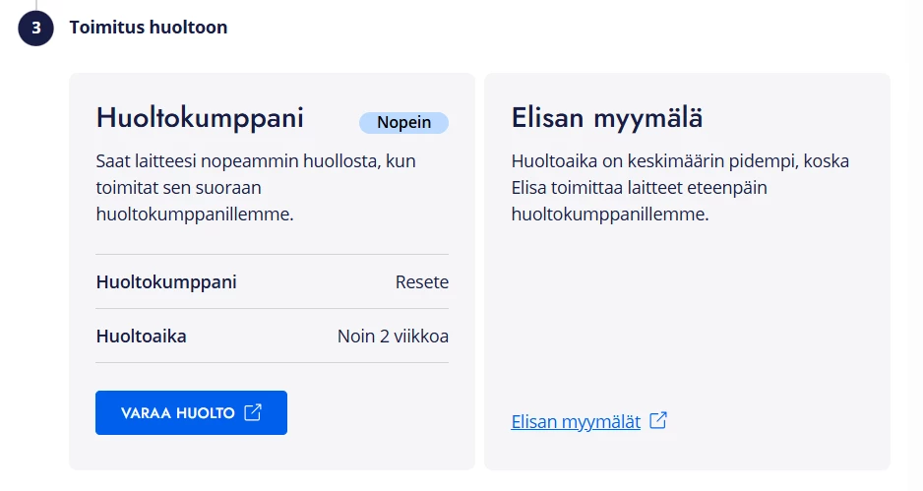Viewport: 923px width, 491px height.
Task: Click the Elisa toimittaa laitteet eteenpäin line
Action: (x=640, y=188)
